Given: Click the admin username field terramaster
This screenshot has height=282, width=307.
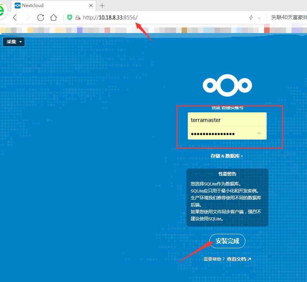Looking at the screenshot, I should 227,119.
